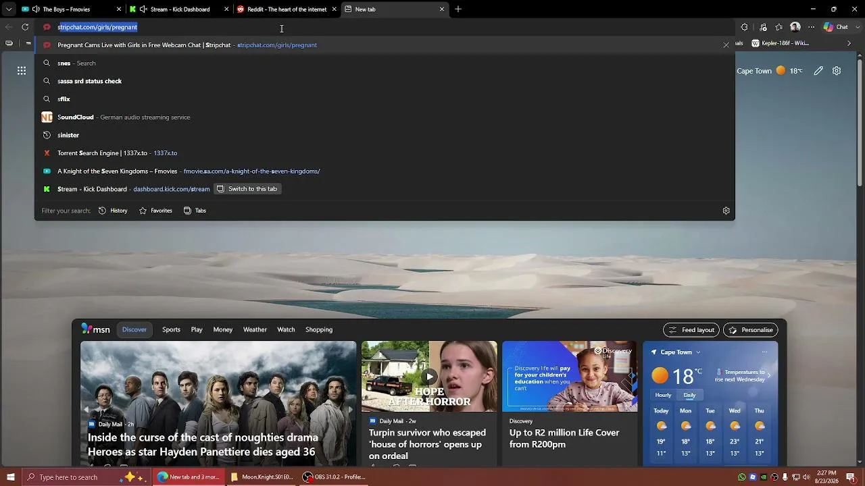865x486 pixels.
Task: Open the OBS 31.0.2 taskbar window
Action: click(334, 477)
